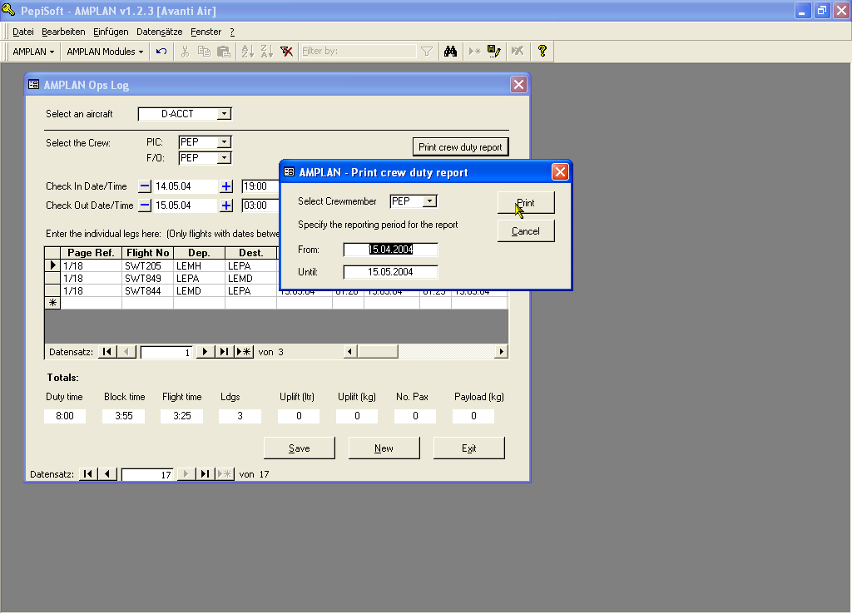Image resolution: width=852 pixels, height=614 pixels.
Task: Open the Datensätze menu
Action: [159, 32]
